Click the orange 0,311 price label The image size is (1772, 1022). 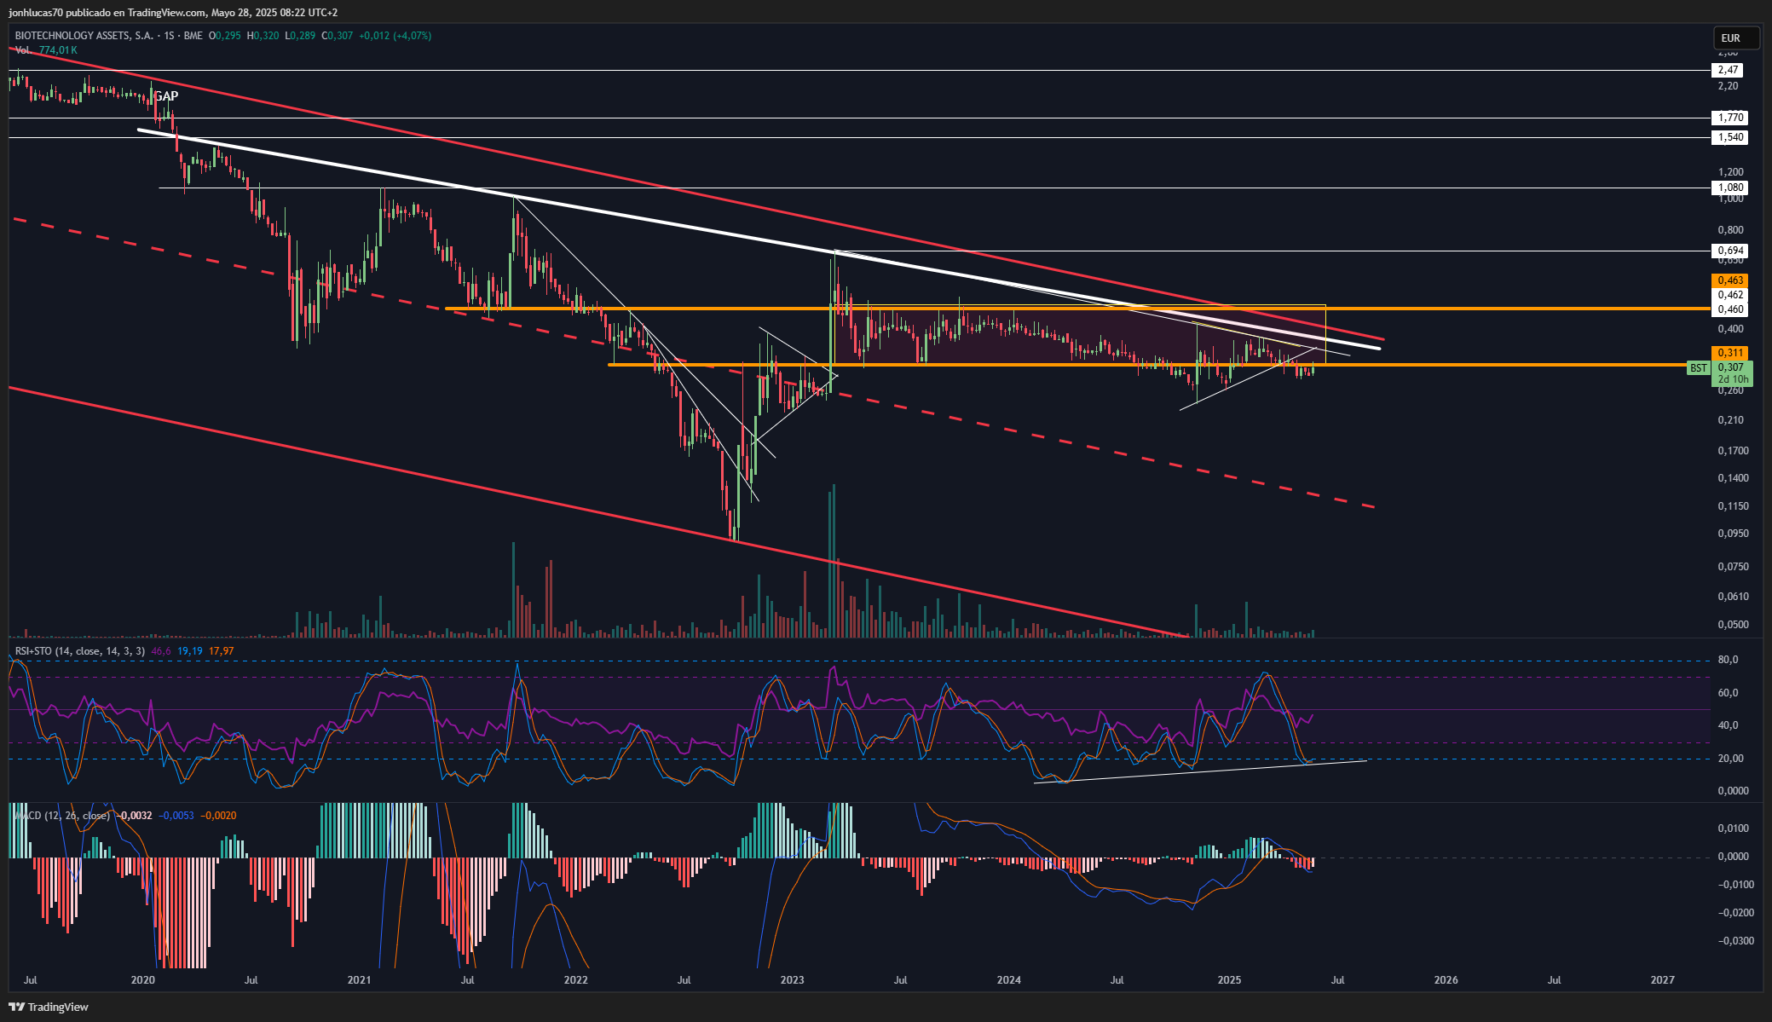pyautogui.click(x=1729, y=353)
